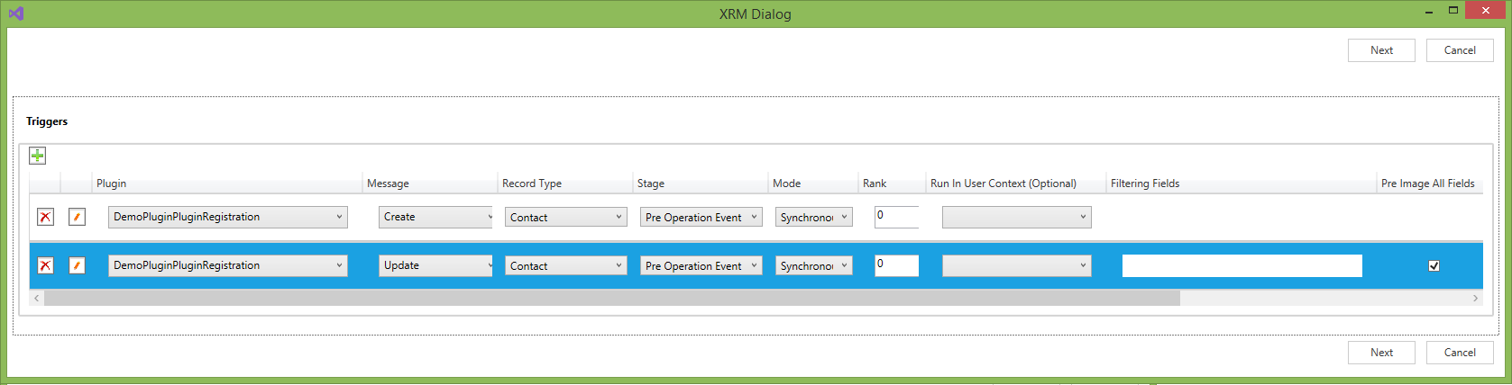Image resolution: width=1512 pixels, height=385 pixels.
Task: Click the top Next button
Action: (1380, 50)
